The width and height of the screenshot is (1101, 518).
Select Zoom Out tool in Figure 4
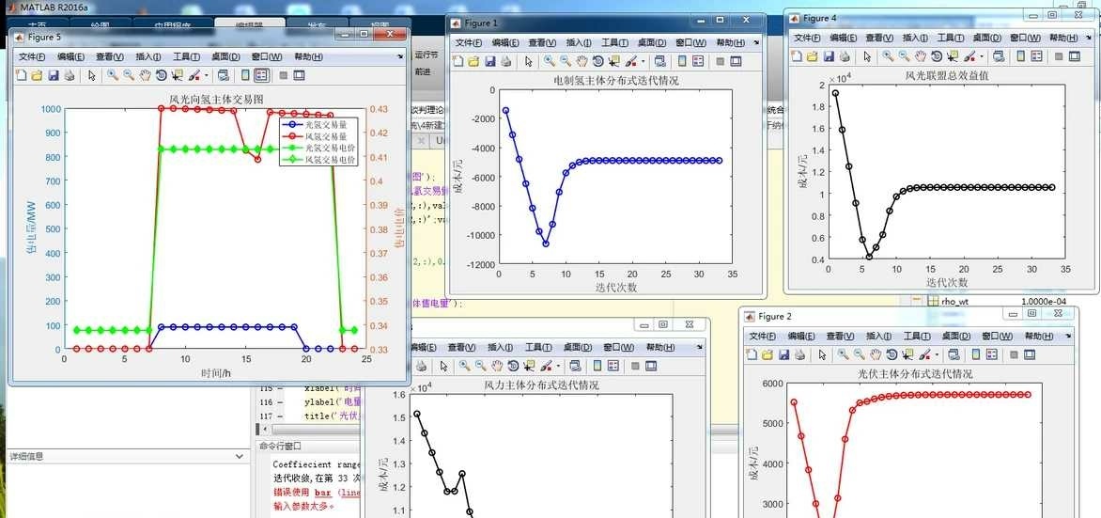[x=905, y=56]
